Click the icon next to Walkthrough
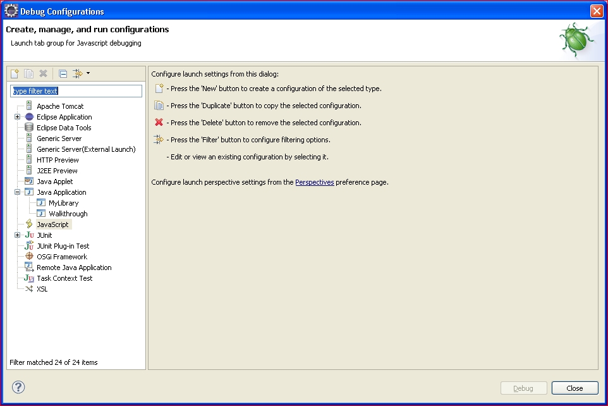Screen dimensions: 608x406 (41, 214)
